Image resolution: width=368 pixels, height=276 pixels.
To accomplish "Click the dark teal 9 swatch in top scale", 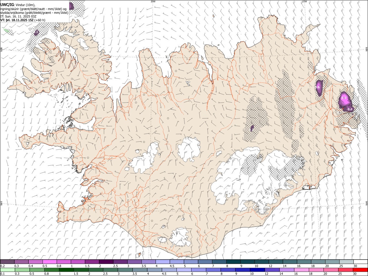I will click(x=247, y=262).
